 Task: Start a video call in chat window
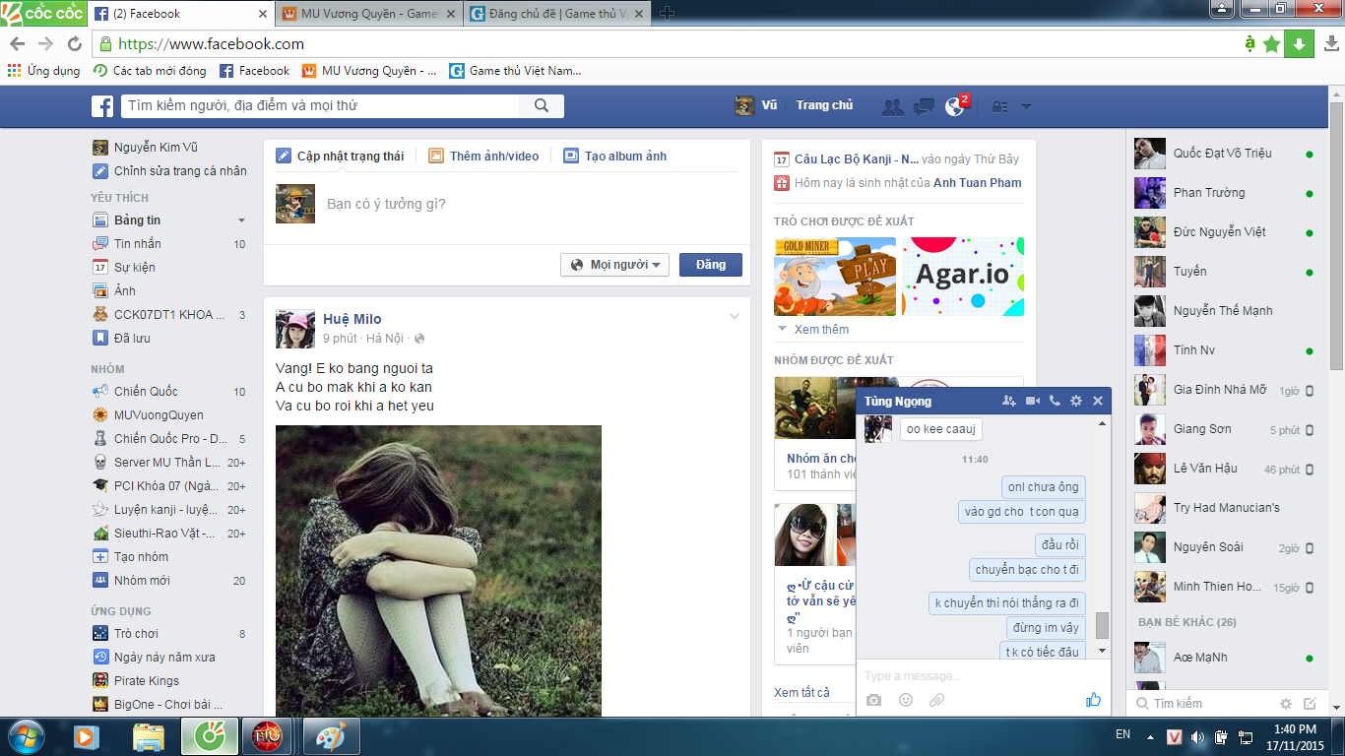(x=1033, y=401)
